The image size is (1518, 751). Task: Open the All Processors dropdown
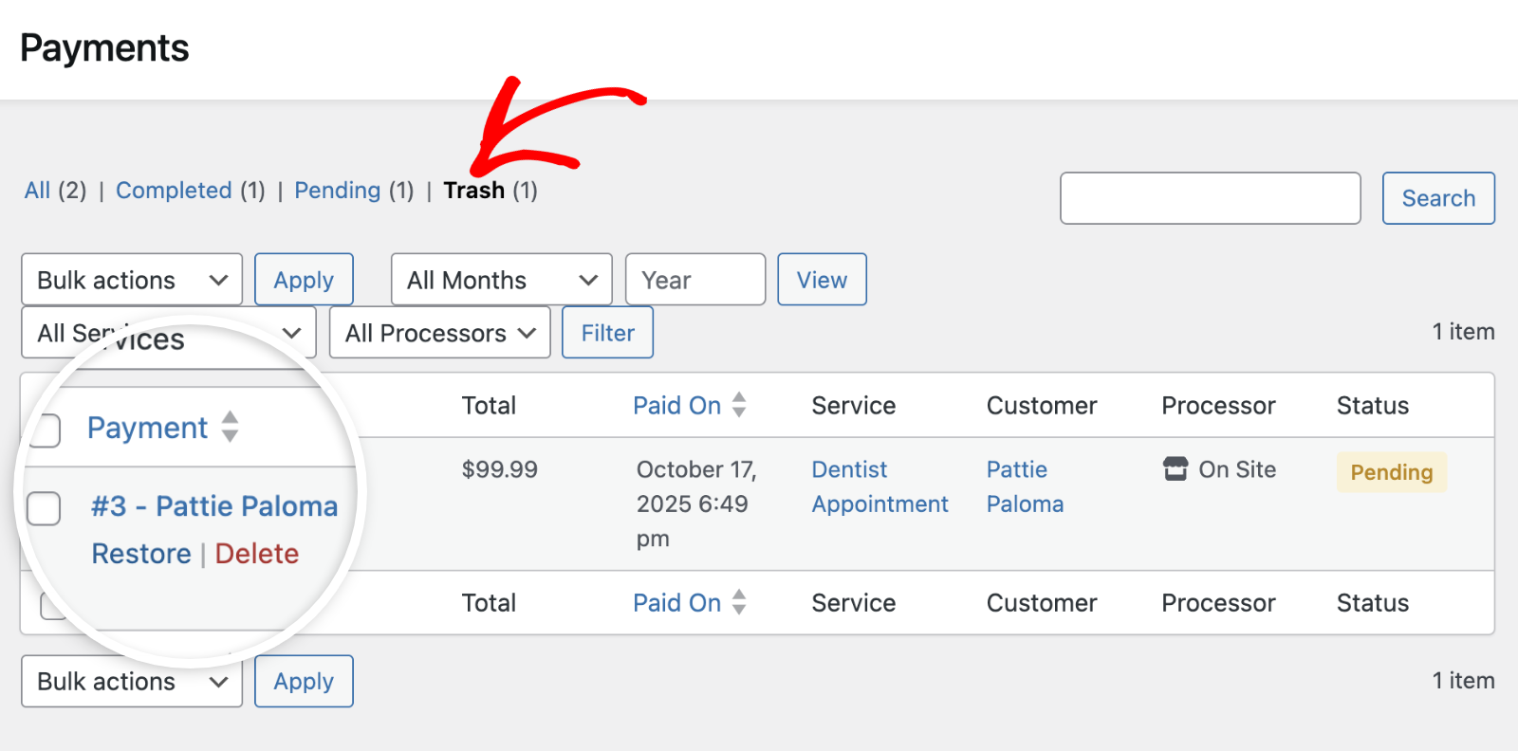click(439, 333)
